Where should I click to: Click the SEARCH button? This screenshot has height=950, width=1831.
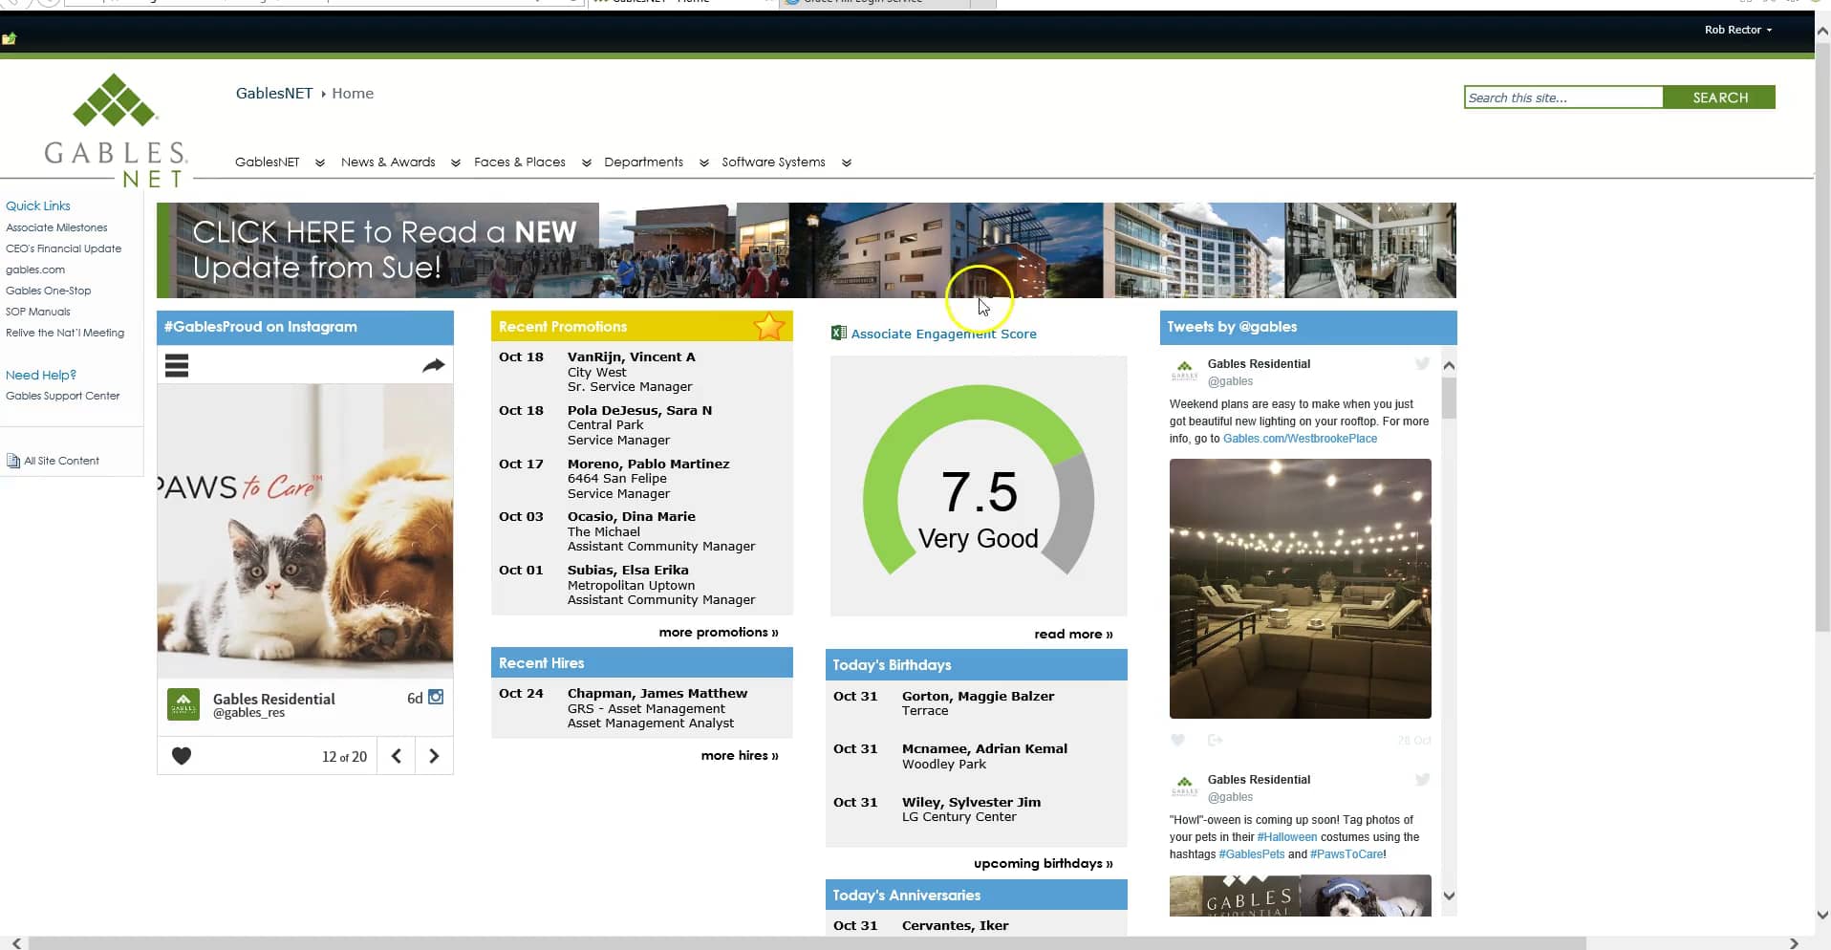click(x=1719, y=97)
